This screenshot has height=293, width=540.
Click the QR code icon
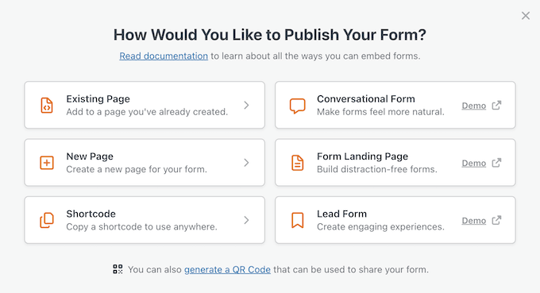tap(118, 269)
